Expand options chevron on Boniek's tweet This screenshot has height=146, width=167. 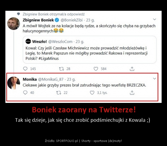(x=155, y=19)
